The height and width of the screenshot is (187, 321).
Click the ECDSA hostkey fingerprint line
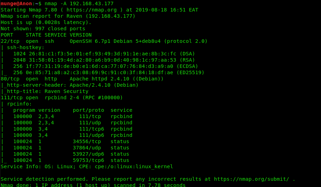[106, 66]
